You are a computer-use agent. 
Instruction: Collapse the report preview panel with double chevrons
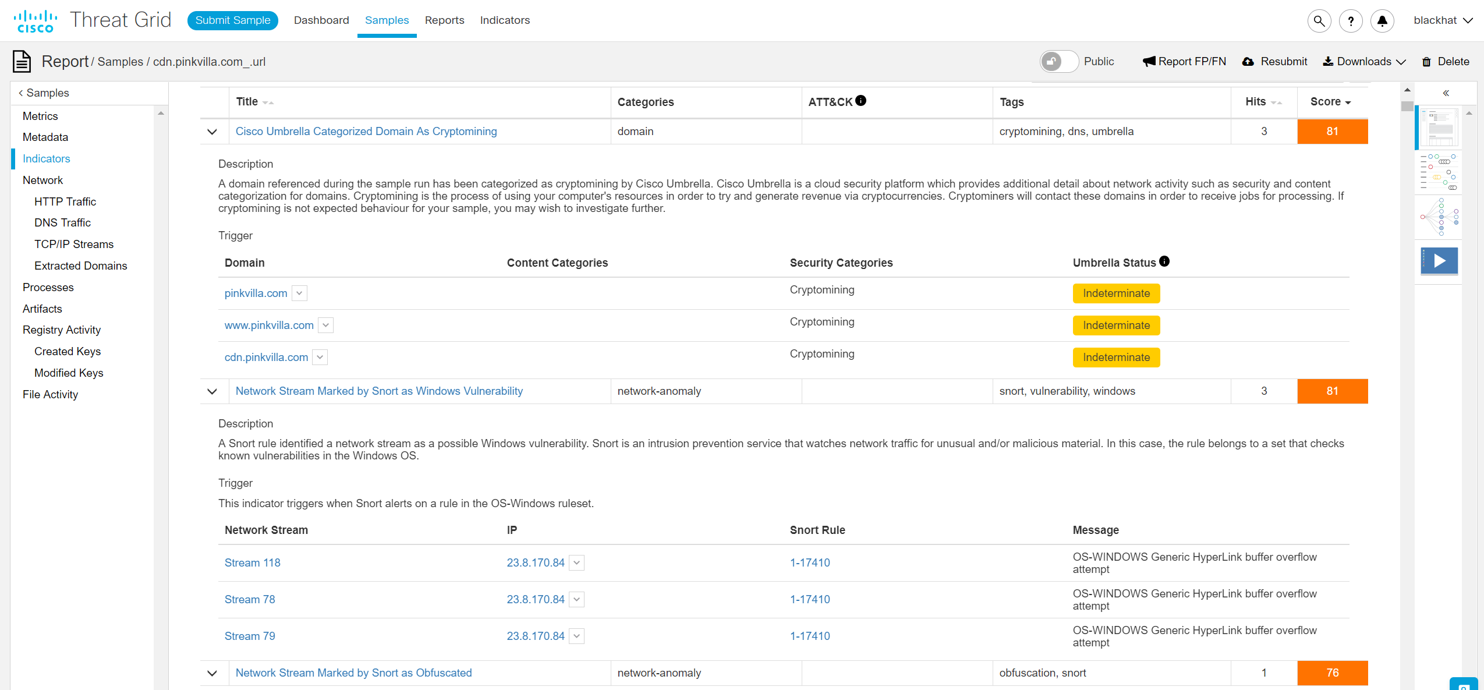[x=1446, y=93]
